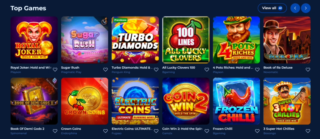
Task: Click heart icon next to 4 Pots Riches
Action: (x=257, y=69)
